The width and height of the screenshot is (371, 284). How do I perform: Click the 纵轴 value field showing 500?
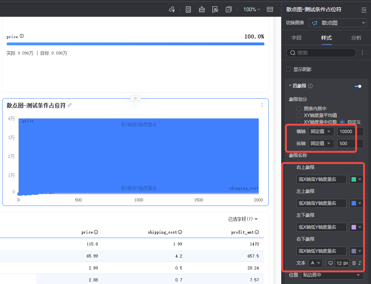pyautogui.click(x=350, y=143)
